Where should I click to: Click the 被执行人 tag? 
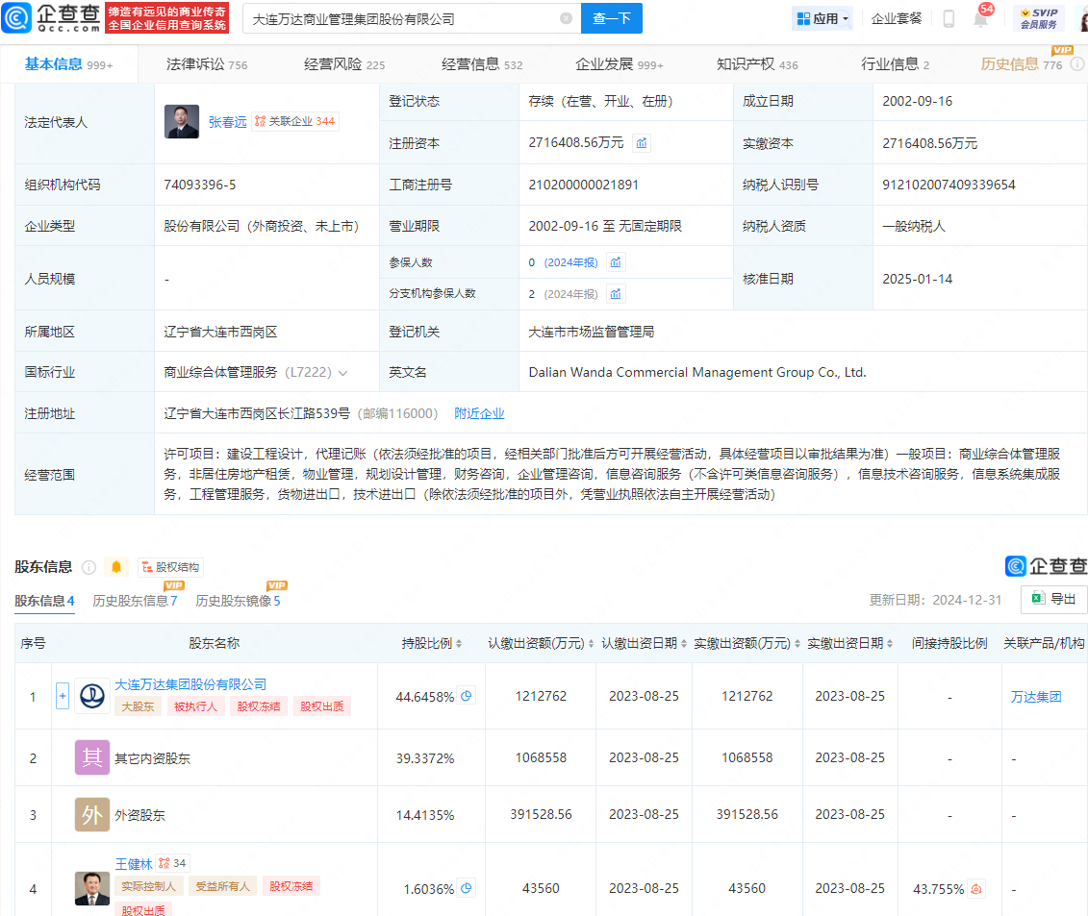tap(195, 706)
